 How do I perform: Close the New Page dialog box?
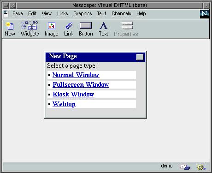[140, 57]
